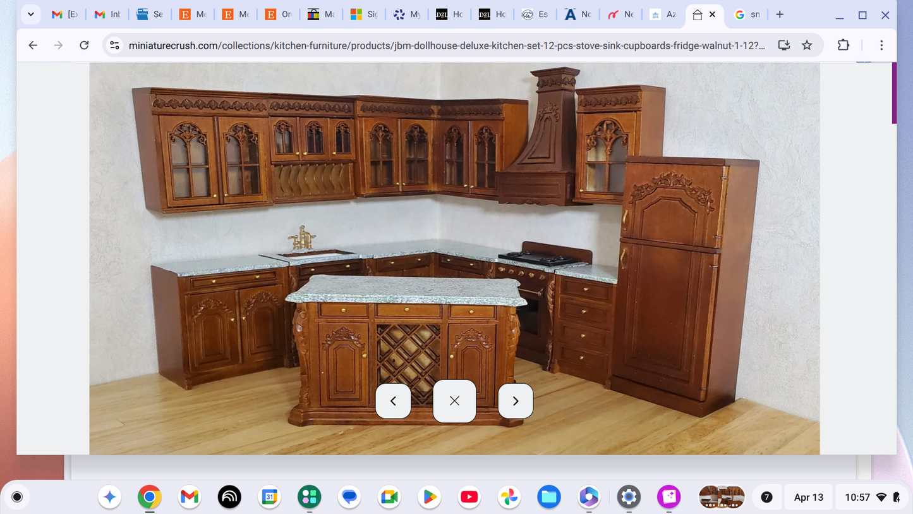Open YouTube from the shelf
This screenshot has width=913, height=514.
(469, 497)
